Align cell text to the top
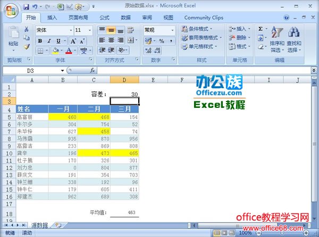The height and width of the screenshot is (237, 319). (102, 30)
